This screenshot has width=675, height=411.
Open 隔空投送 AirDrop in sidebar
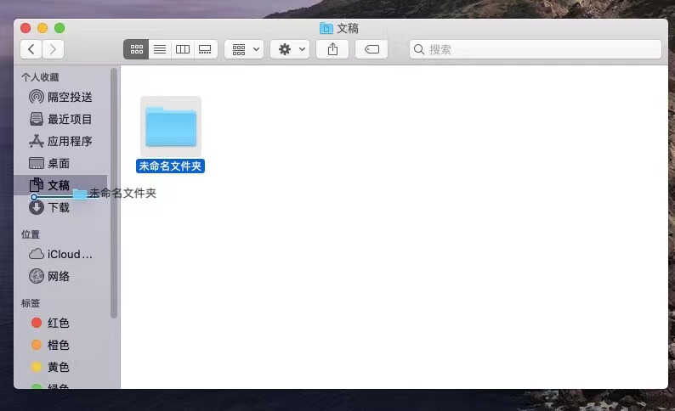tap(60, 97)
